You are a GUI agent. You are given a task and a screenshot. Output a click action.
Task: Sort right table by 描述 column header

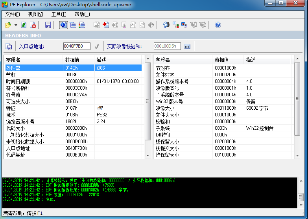pyautogui.click(x=267, y=60)
